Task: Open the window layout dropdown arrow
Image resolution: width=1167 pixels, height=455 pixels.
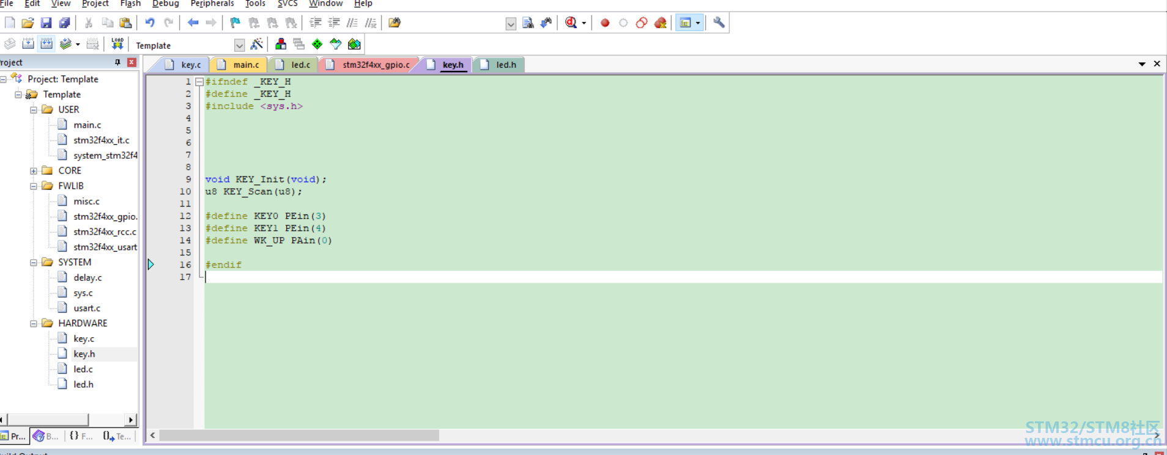Action: click(x=698, y=23)
